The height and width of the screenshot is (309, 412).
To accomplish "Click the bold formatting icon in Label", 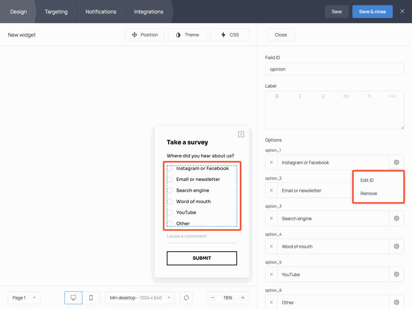I will pyautogui.click(x=277, y=96).
